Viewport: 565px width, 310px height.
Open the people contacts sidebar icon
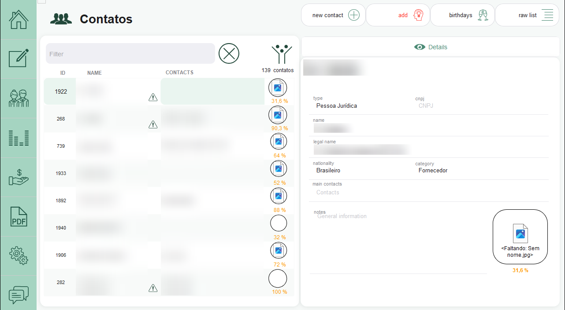19,98
